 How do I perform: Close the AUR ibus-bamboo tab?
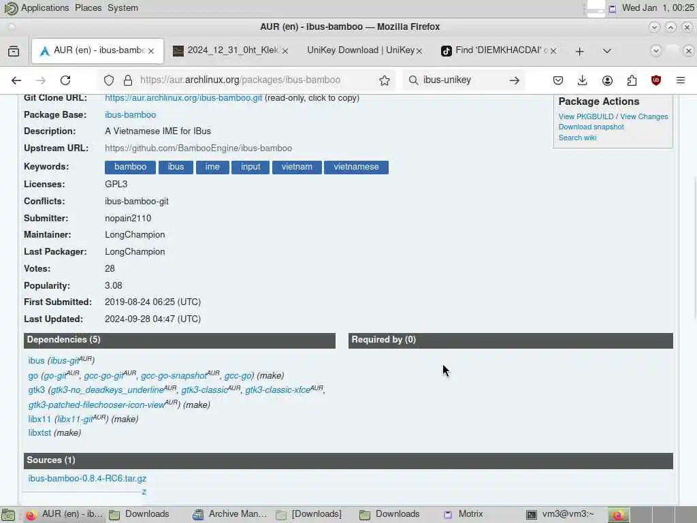(151, 51)
